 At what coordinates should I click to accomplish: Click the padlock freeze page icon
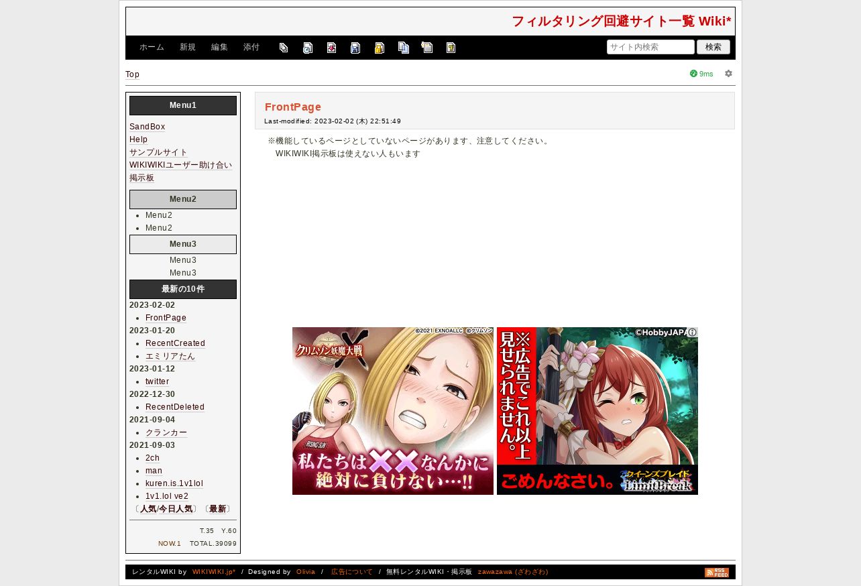(380, 48)
